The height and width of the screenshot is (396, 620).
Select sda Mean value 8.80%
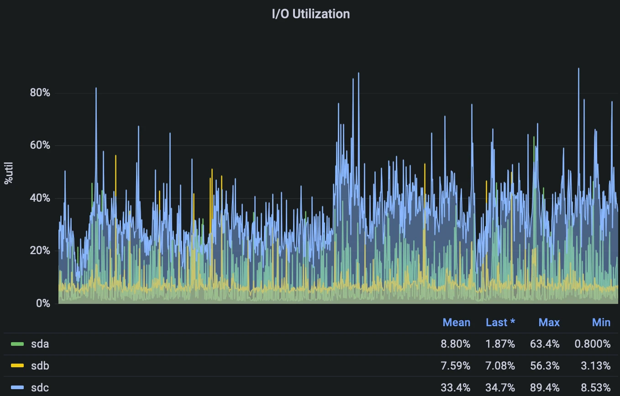pos(455,344)
